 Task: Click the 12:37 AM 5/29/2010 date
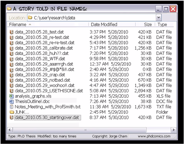pos(110,64)
